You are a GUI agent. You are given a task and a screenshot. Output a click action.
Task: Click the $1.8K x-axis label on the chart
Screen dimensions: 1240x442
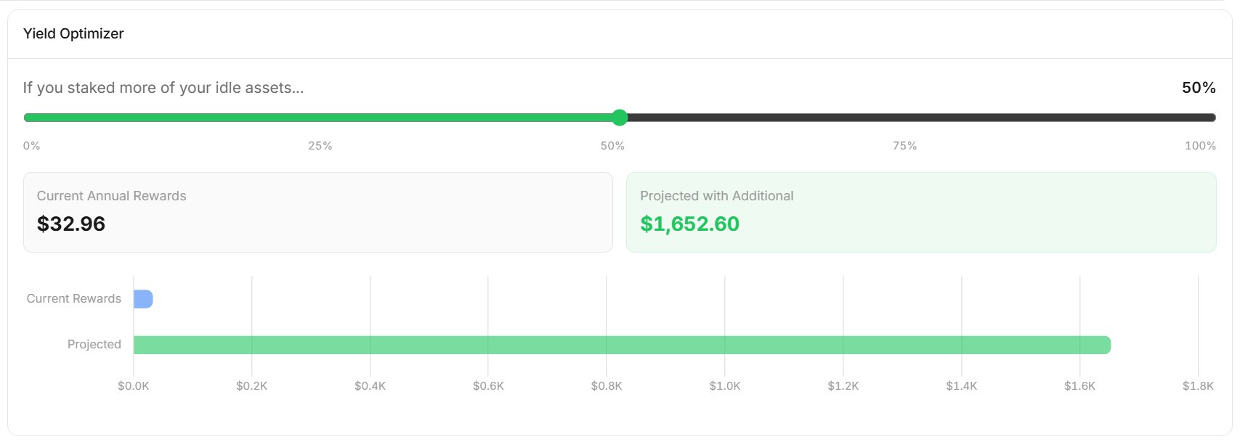point(1198,386)
